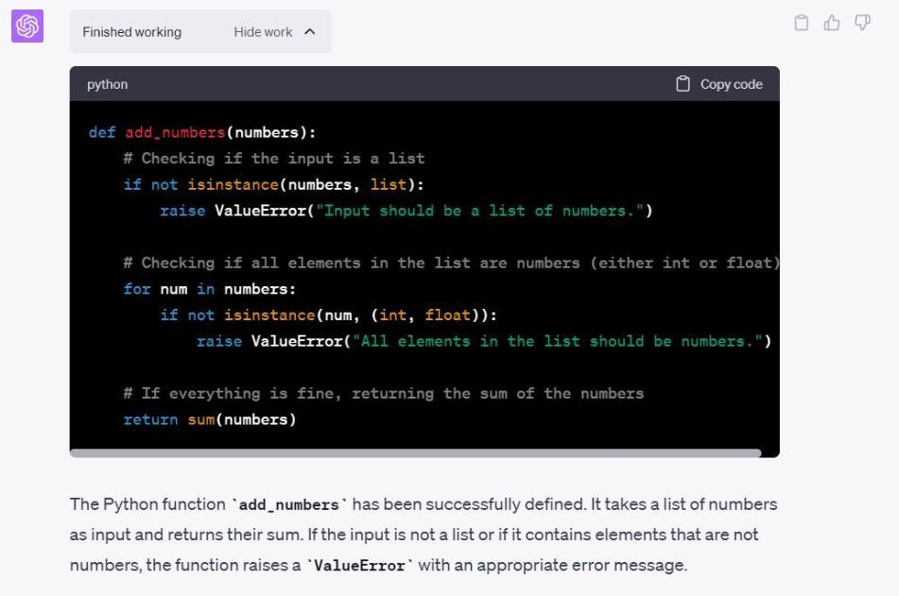The image size is (899, 596).
Task: Click the Copy code button
Action: coord(719,84)
